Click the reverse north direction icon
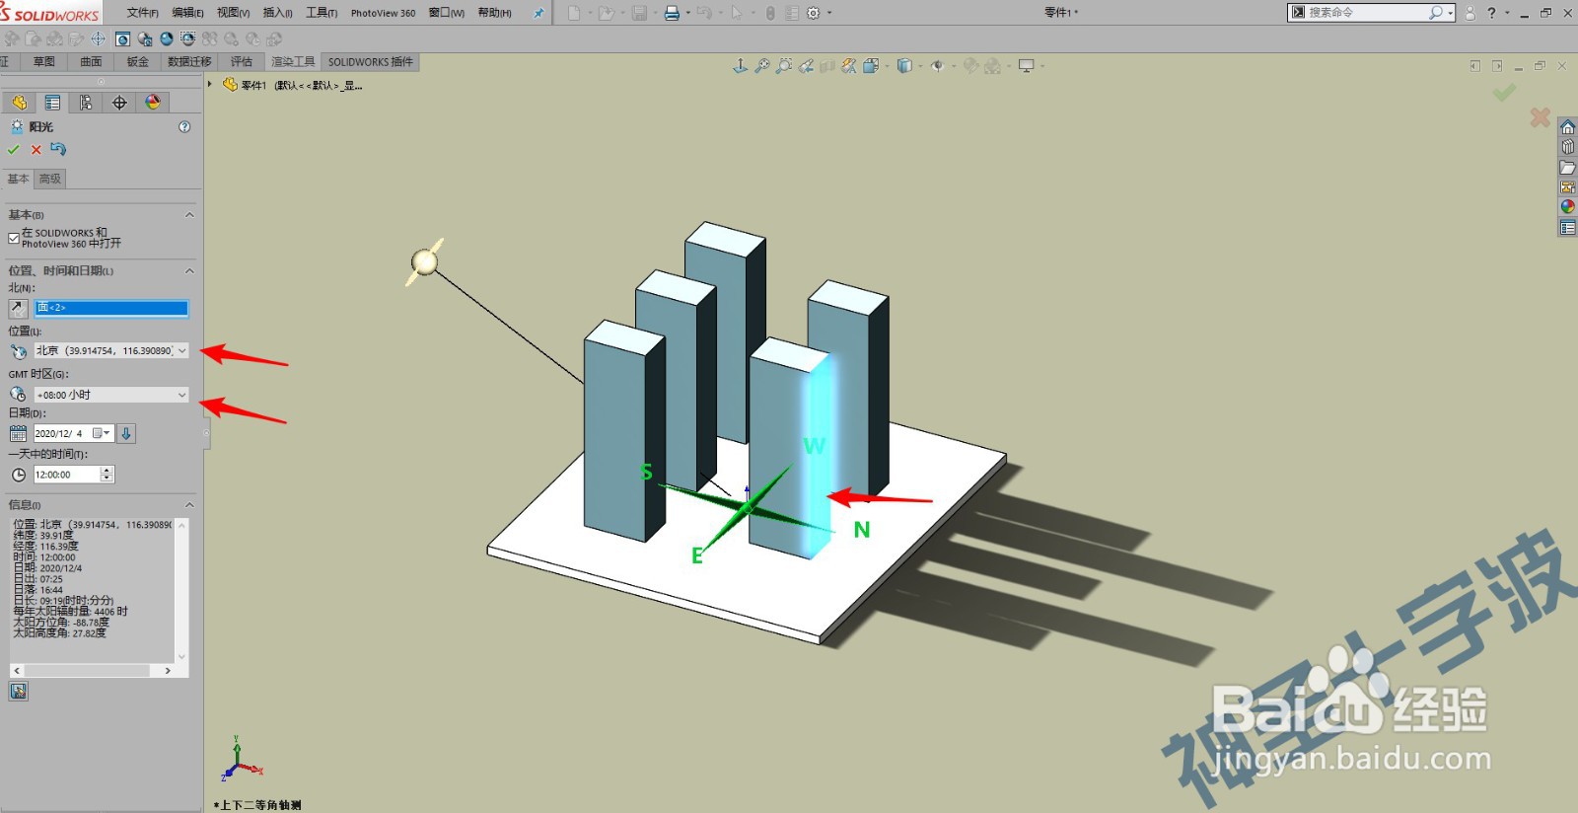This screenshot has width=1578, height=813. coord(18,309)
